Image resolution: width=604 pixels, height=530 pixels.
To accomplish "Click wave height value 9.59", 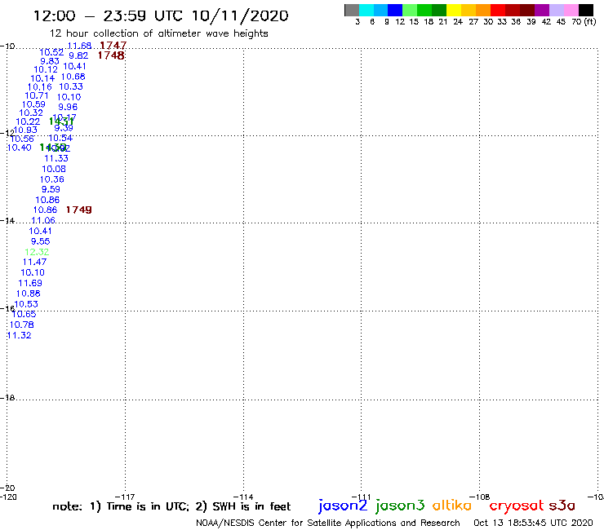I will pyautogui.click(x=51, y=189).
